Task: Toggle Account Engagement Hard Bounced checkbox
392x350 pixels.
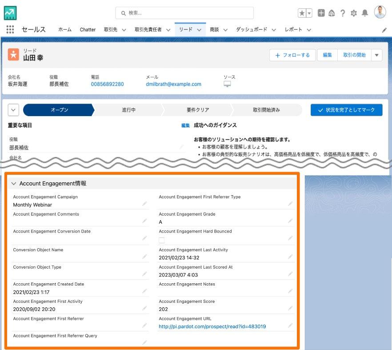Action: point(162,241)
